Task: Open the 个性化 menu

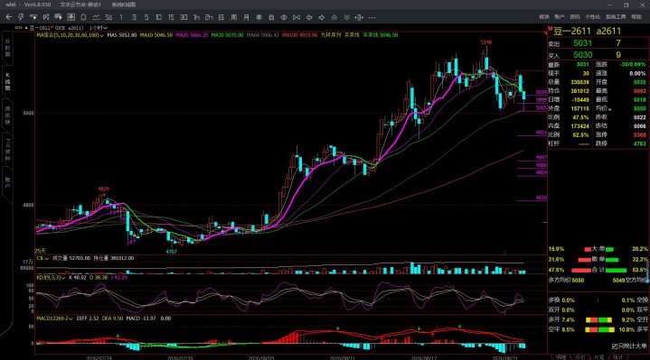Action: pos(592,17)
